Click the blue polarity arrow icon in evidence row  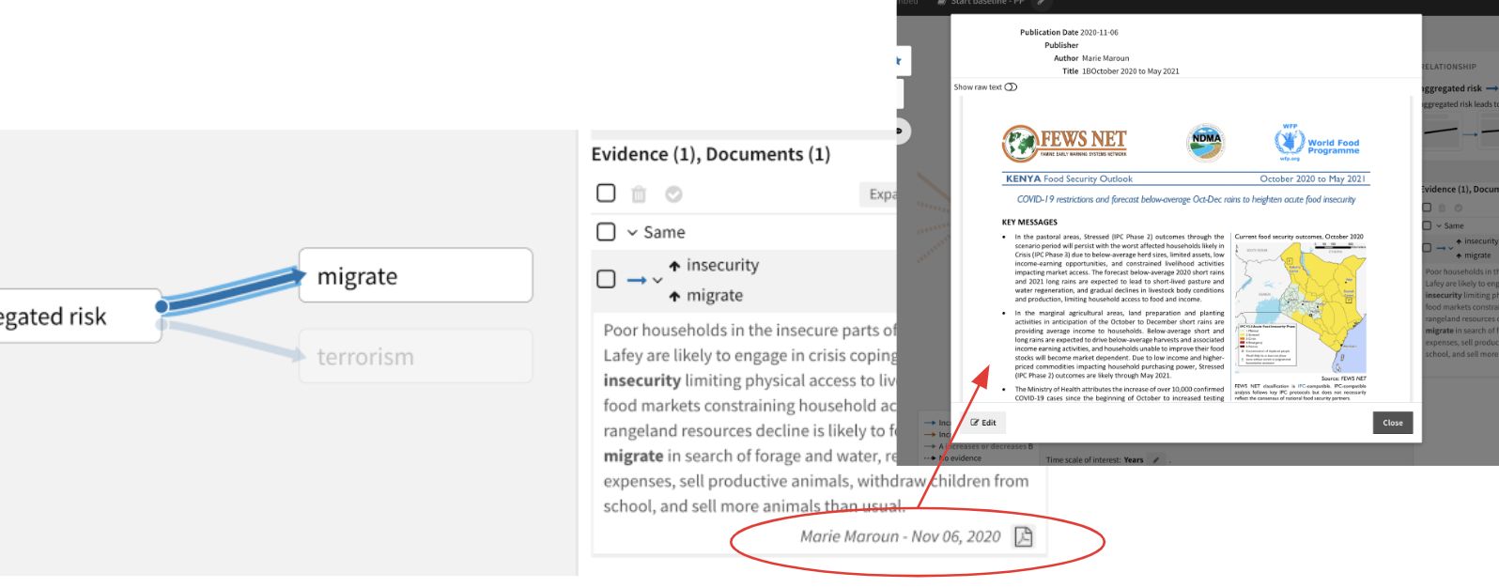point(636,280)
